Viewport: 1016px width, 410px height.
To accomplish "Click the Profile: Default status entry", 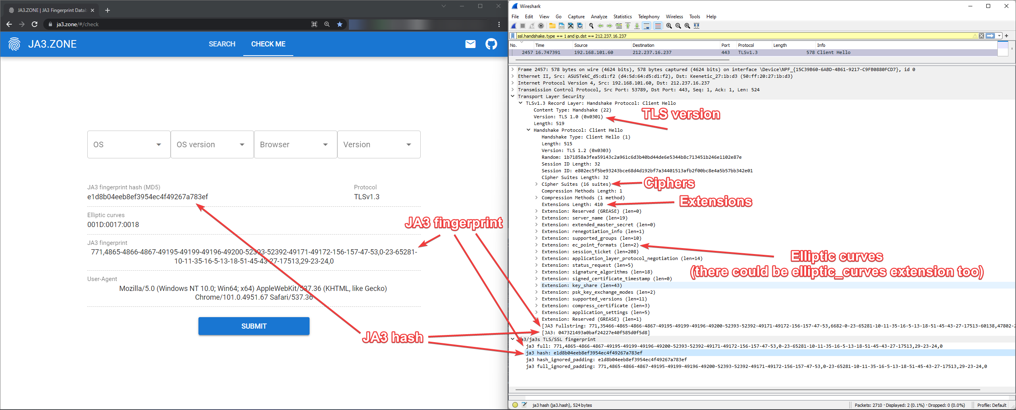I will [992, 405].
